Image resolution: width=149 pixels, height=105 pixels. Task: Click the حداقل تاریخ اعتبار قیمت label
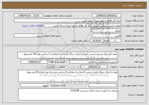coord(132,67)
